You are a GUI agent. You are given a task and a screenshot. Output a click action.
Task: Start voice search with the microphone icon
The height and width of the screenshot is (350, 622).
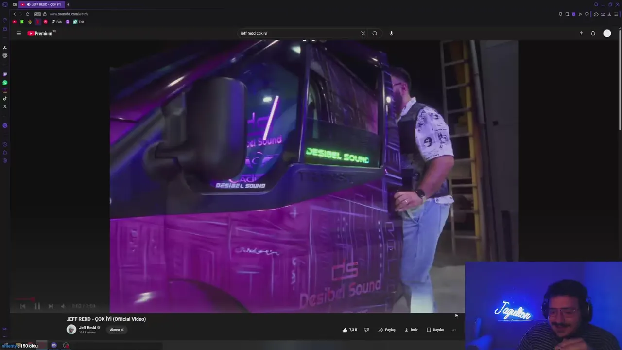(x=391, y=33)
